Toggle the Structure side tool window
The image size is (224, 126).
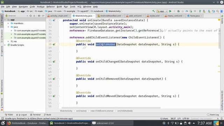point(2,36)
